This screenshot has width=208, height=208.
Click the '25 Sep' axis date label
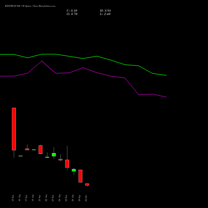coord(66,198)
